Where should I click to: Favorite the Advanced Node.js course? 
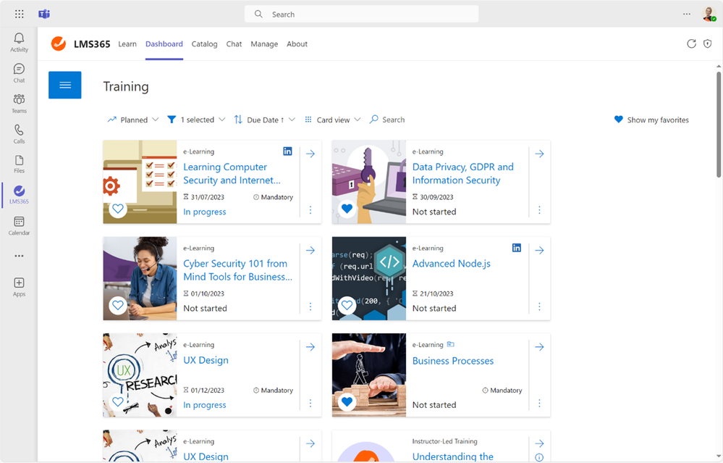coord(347,305)
